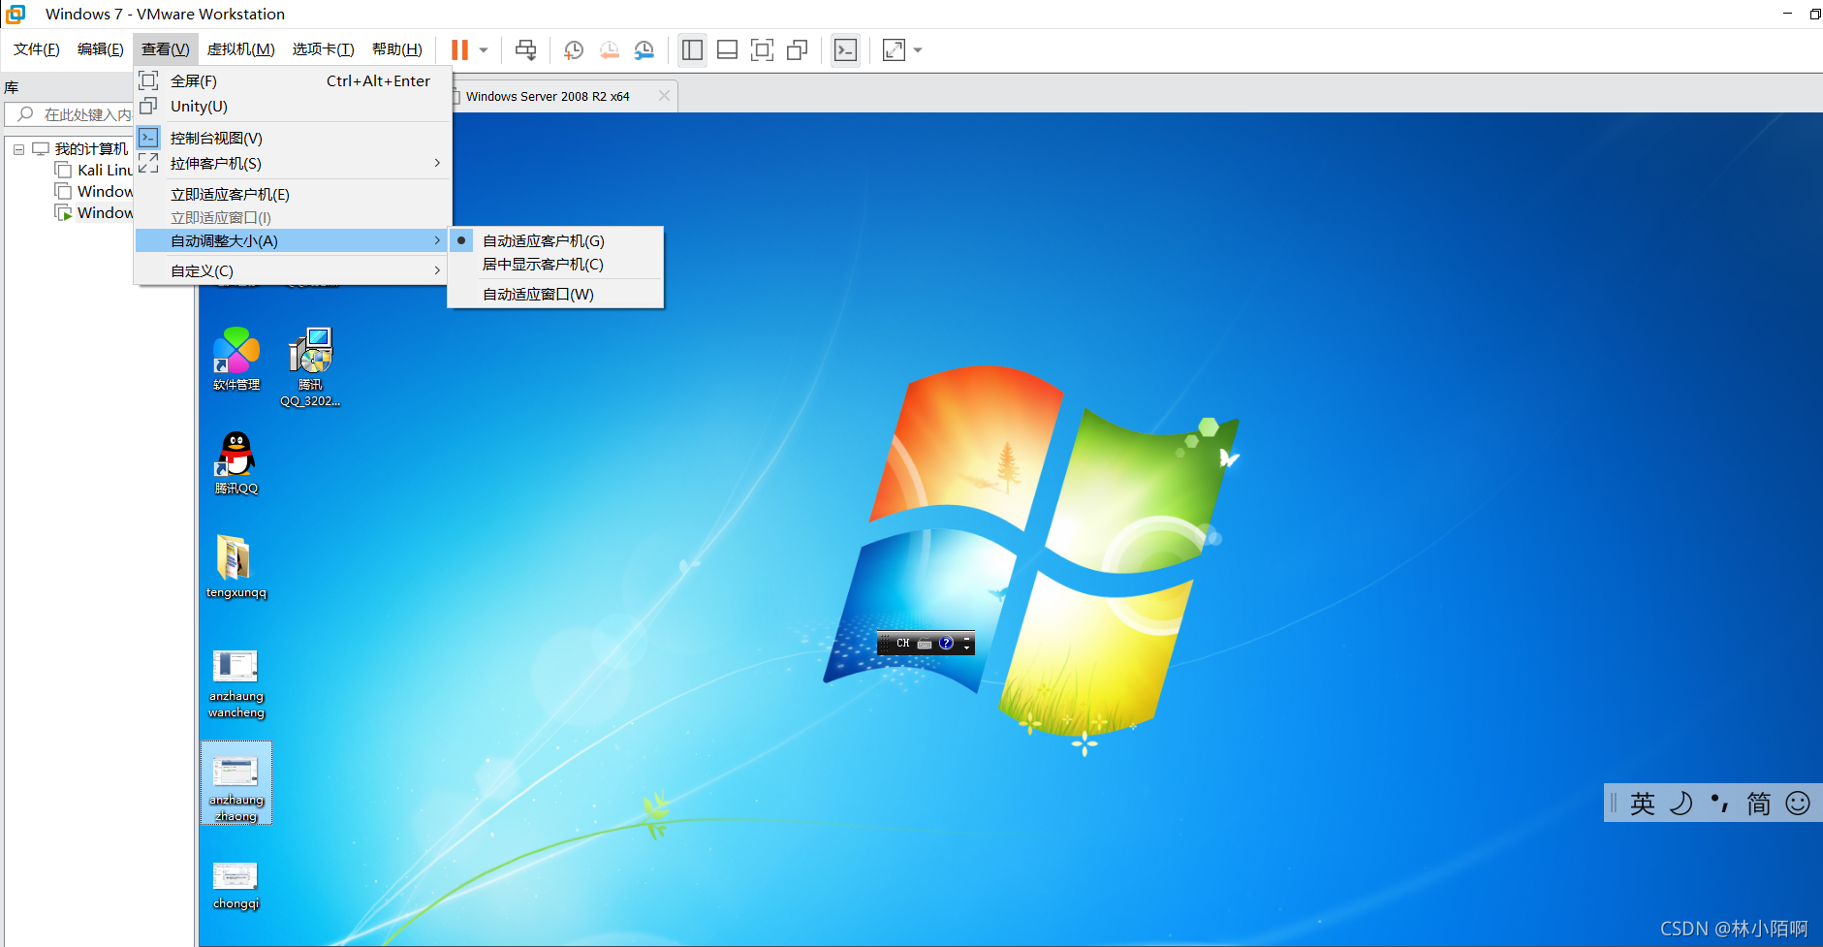Screen dimensions: 1823x947
Task: Click the full screen mode toolbar icon
Action: pos(762,49)
